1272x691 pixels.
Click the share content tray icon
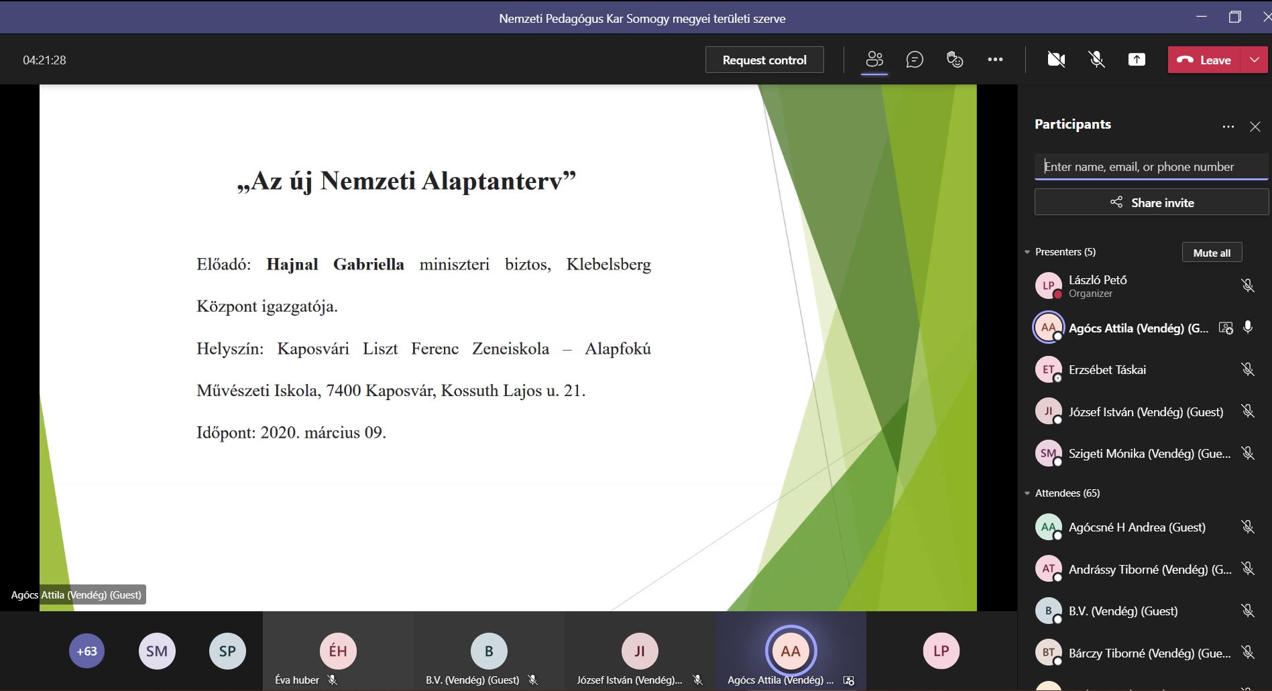tap(1137, 60)
